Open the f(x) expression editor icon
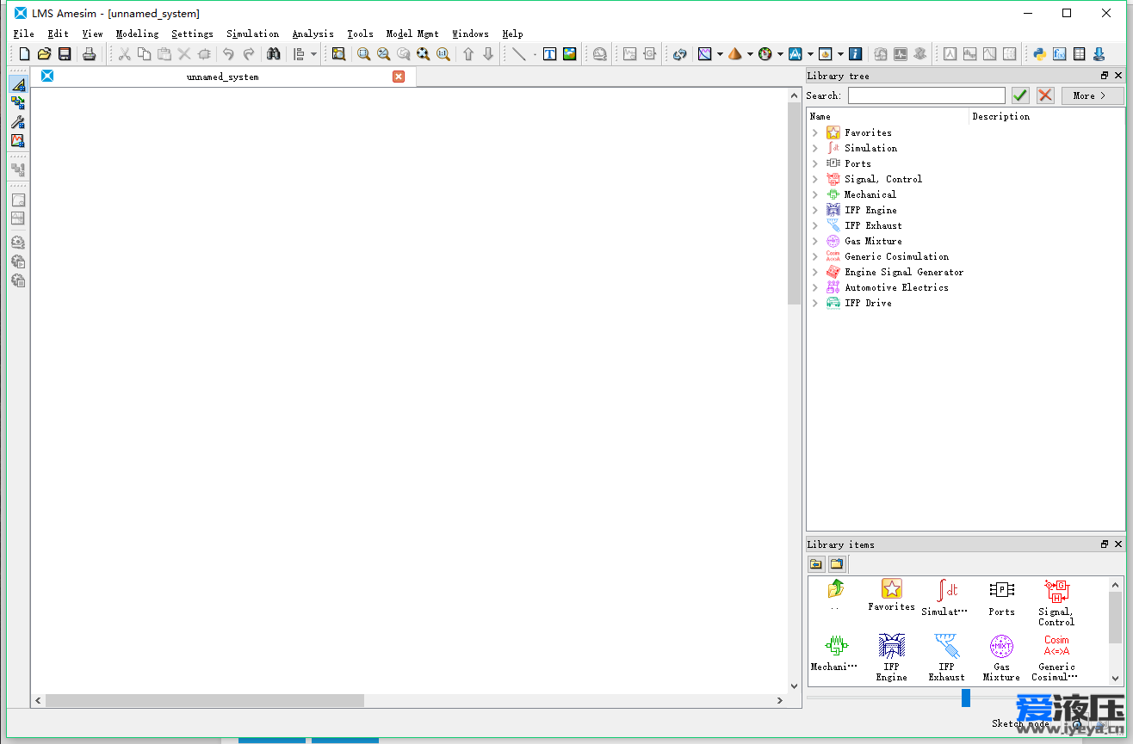 click(x=1060, y=54)
